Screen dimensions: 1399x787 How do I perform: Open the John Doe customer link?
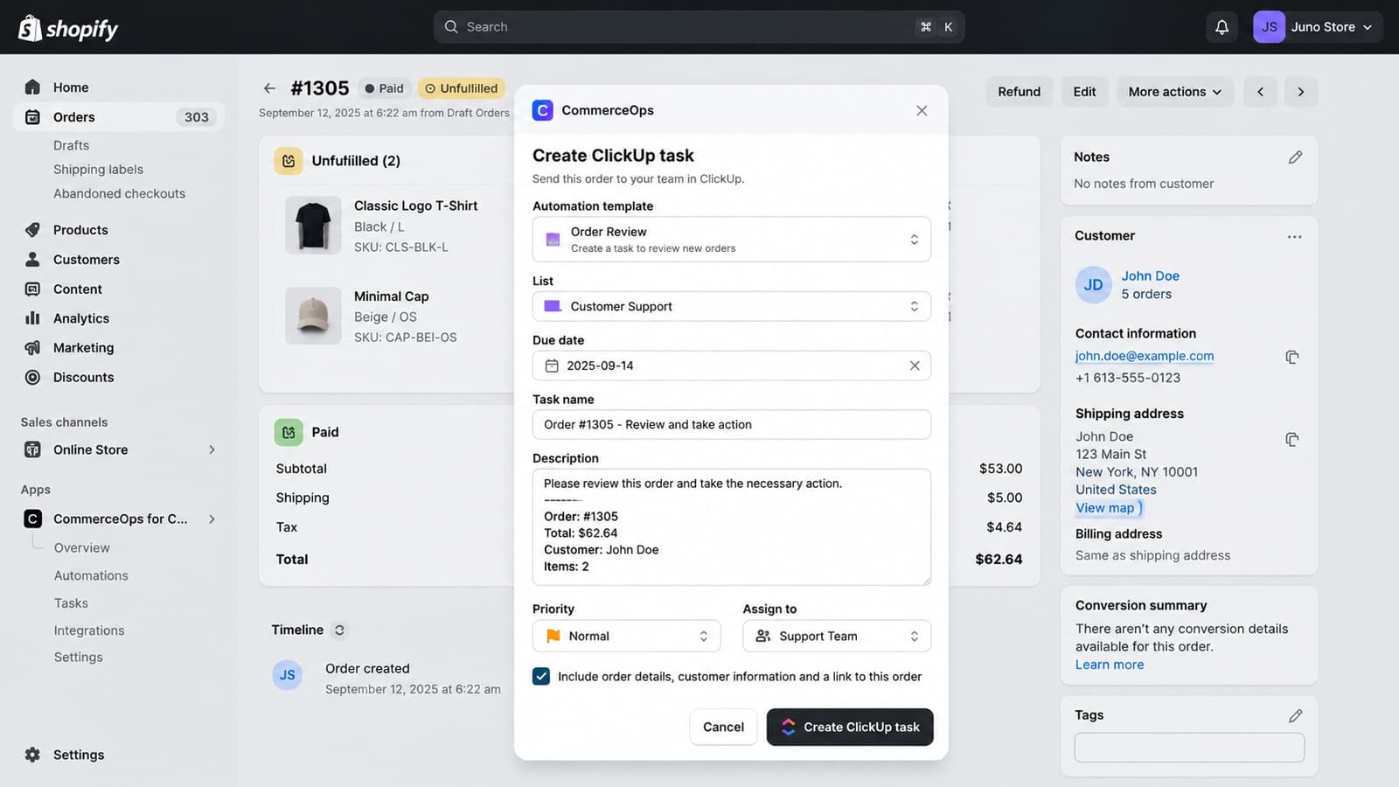1151,275
